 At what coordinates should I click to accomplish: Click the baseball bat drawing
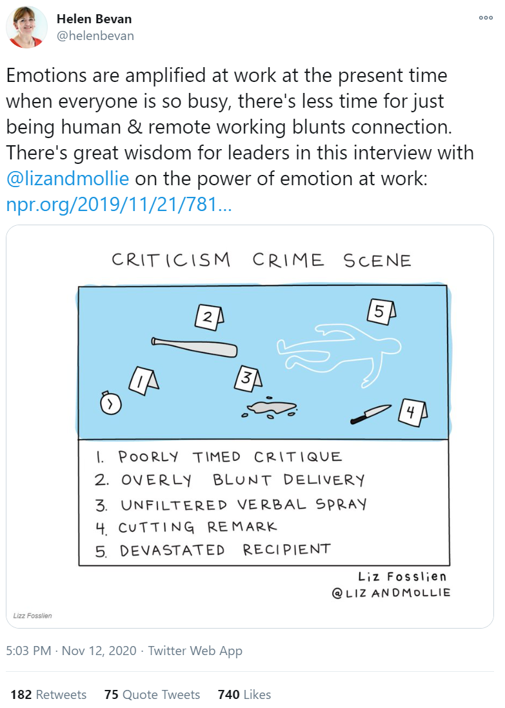click(194, 347)
